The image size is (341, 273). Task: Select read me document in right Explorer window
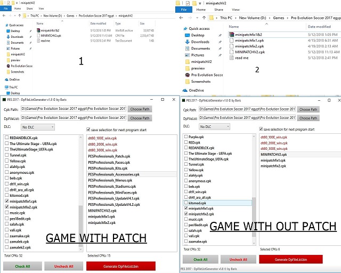click(241, 58)
